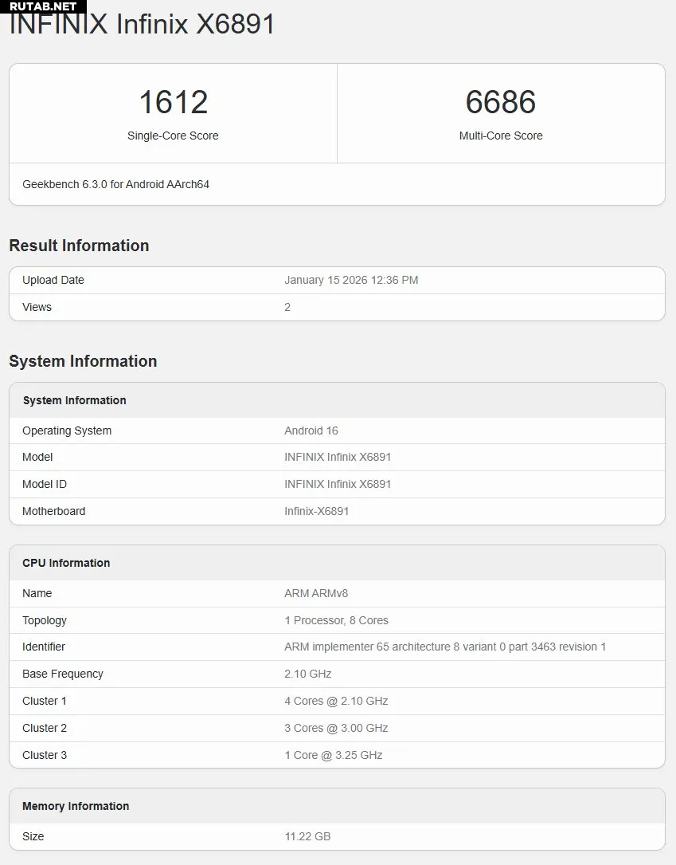Select the Cluster 3 value 1 Core @ 3.25 GHz
Image resolution: width=676 pixels, height=865 pixels.
pyautogui.click(x=333, y=755)
